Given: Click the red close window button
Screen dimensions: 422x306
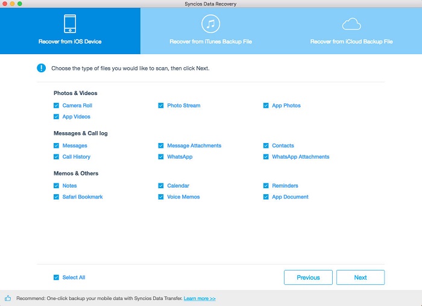Looking at the screenshot, I should tap(5, 4).
